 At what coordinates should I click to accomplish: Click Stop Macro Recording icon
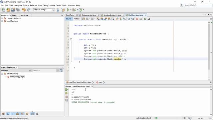click(140, 19)
